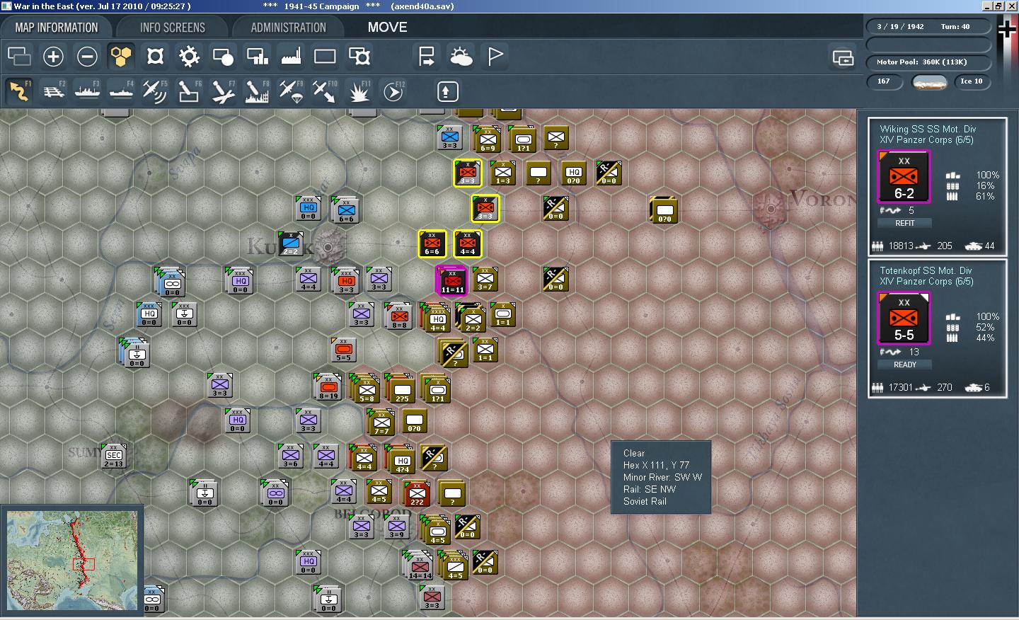Click the minimap overview in corner

(x=72, y=561)
